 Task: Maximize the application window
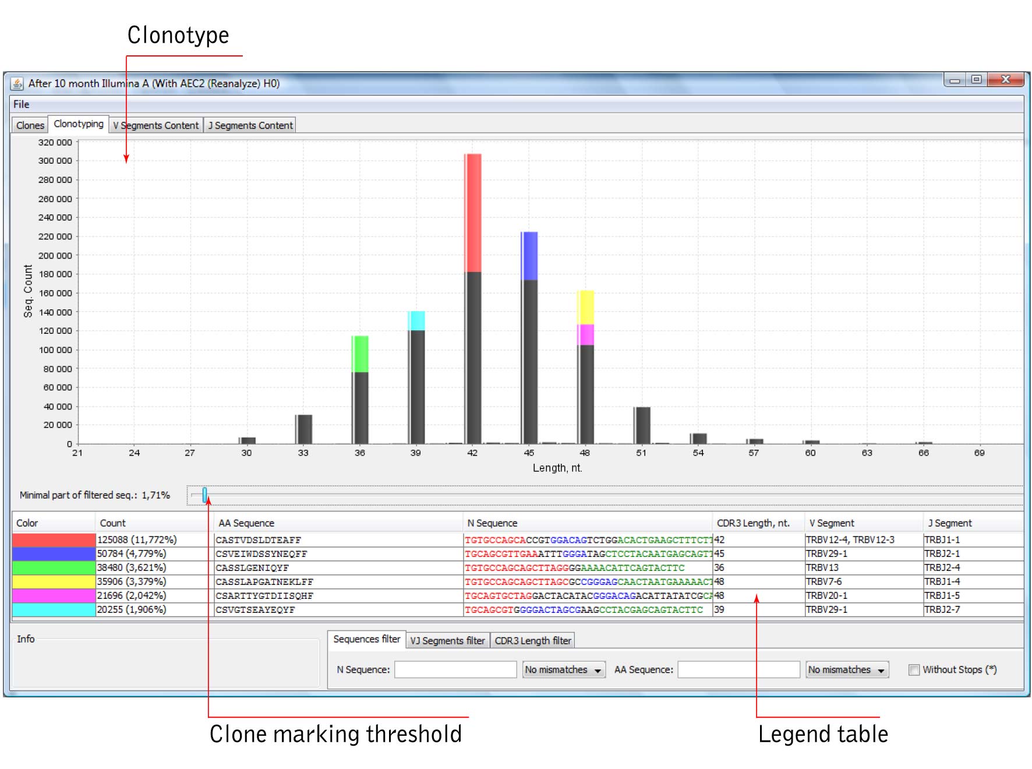coord(977,80)
